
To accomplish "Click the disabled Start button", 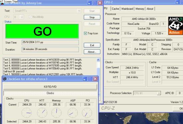I will [x=92, y=11].
